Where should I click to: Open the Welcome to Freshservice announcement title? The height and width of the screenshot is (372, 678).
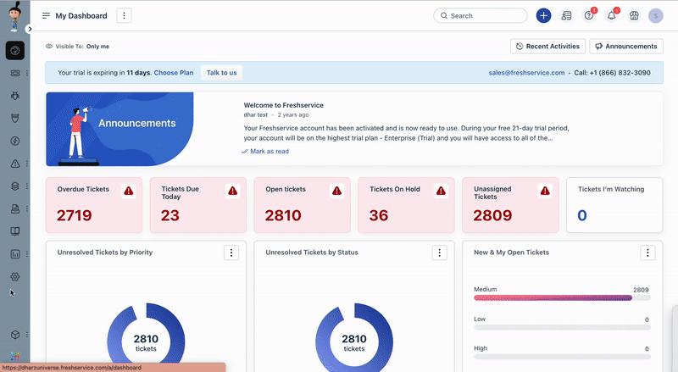284,105
